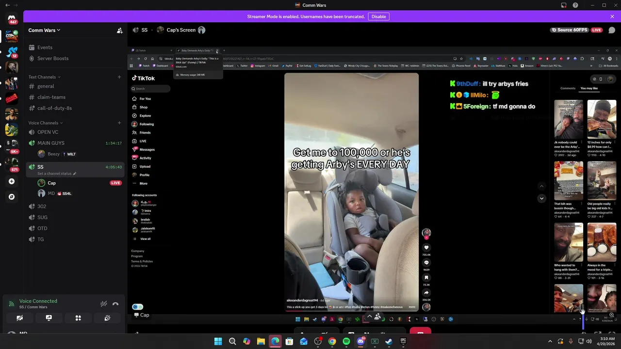This screenshot has height=349, width=621.
Task: Click the SS channel name in header
Action: coord(144,30)
